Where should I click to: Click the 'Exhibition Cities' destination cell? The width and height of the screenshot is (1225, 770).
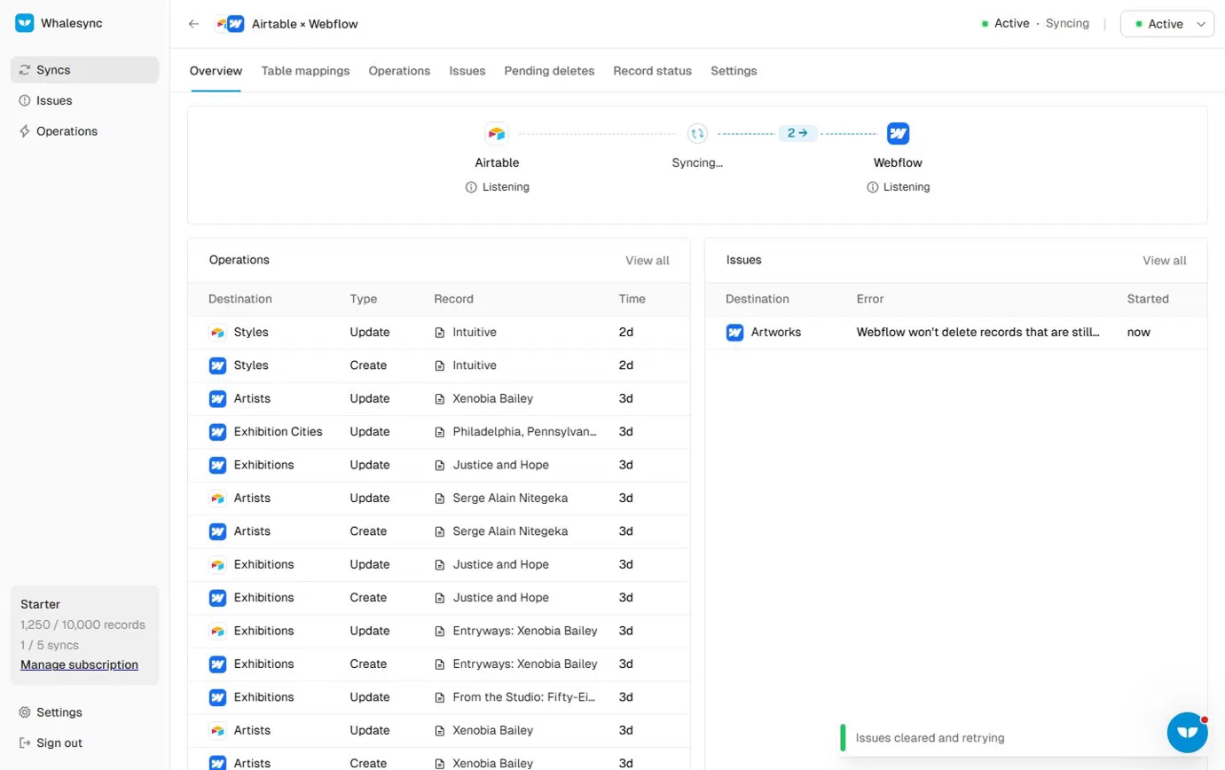click(x=279, y=432)
